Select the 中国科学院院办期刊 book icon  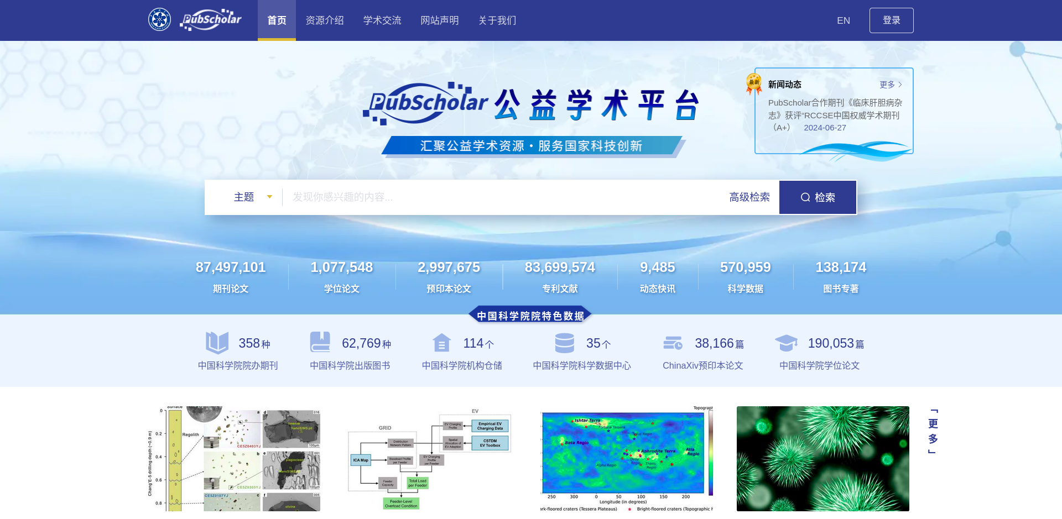tap(217, 343)
